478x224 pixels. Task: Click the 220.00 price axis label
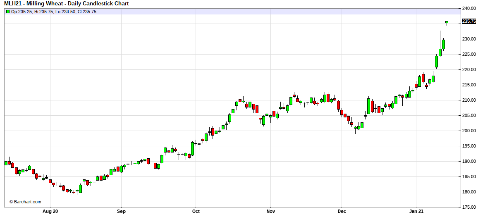tap(469, 69)
